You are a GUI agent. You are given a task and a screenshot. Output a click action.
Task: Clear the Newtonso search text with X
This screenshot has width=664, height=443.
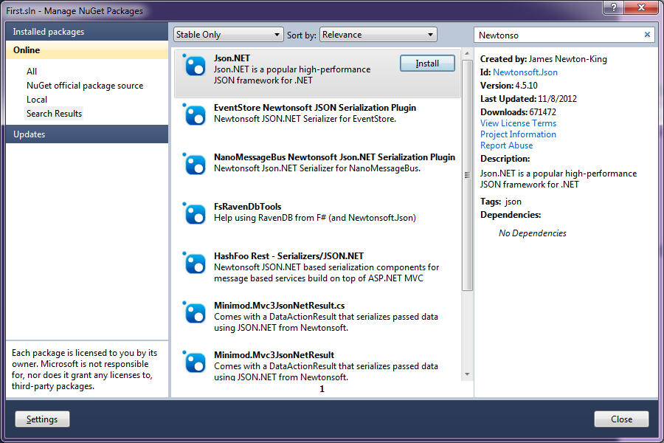click(647, 35)
